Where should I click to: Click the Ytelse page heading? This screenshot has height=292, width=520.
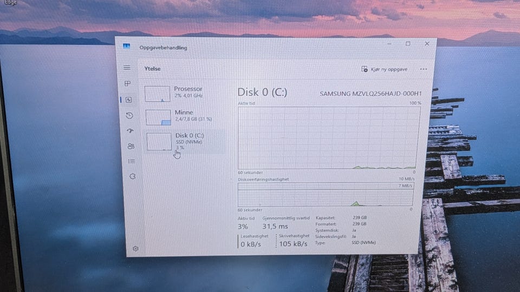coord(153,69)
